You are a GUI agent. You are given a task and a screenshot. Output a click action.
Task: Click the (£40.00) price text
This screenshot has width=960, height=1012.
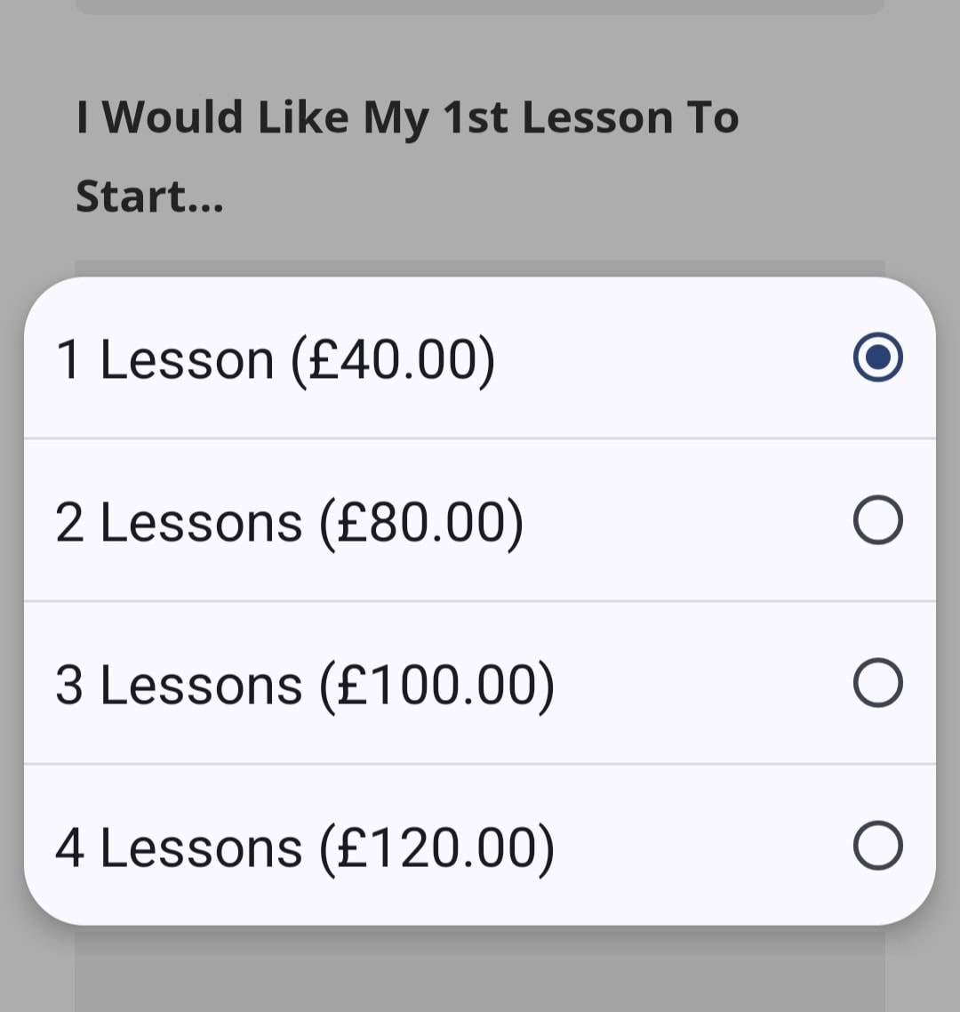(393, 360)
